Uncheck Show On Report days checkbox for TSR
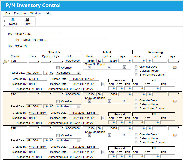Screen dimensions: 183x160 pos(124,135)
